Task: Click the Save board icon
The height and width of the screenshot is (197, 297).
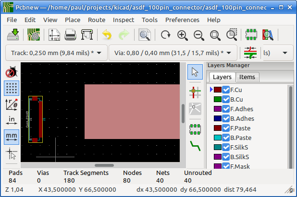Action: coord(13,35)
